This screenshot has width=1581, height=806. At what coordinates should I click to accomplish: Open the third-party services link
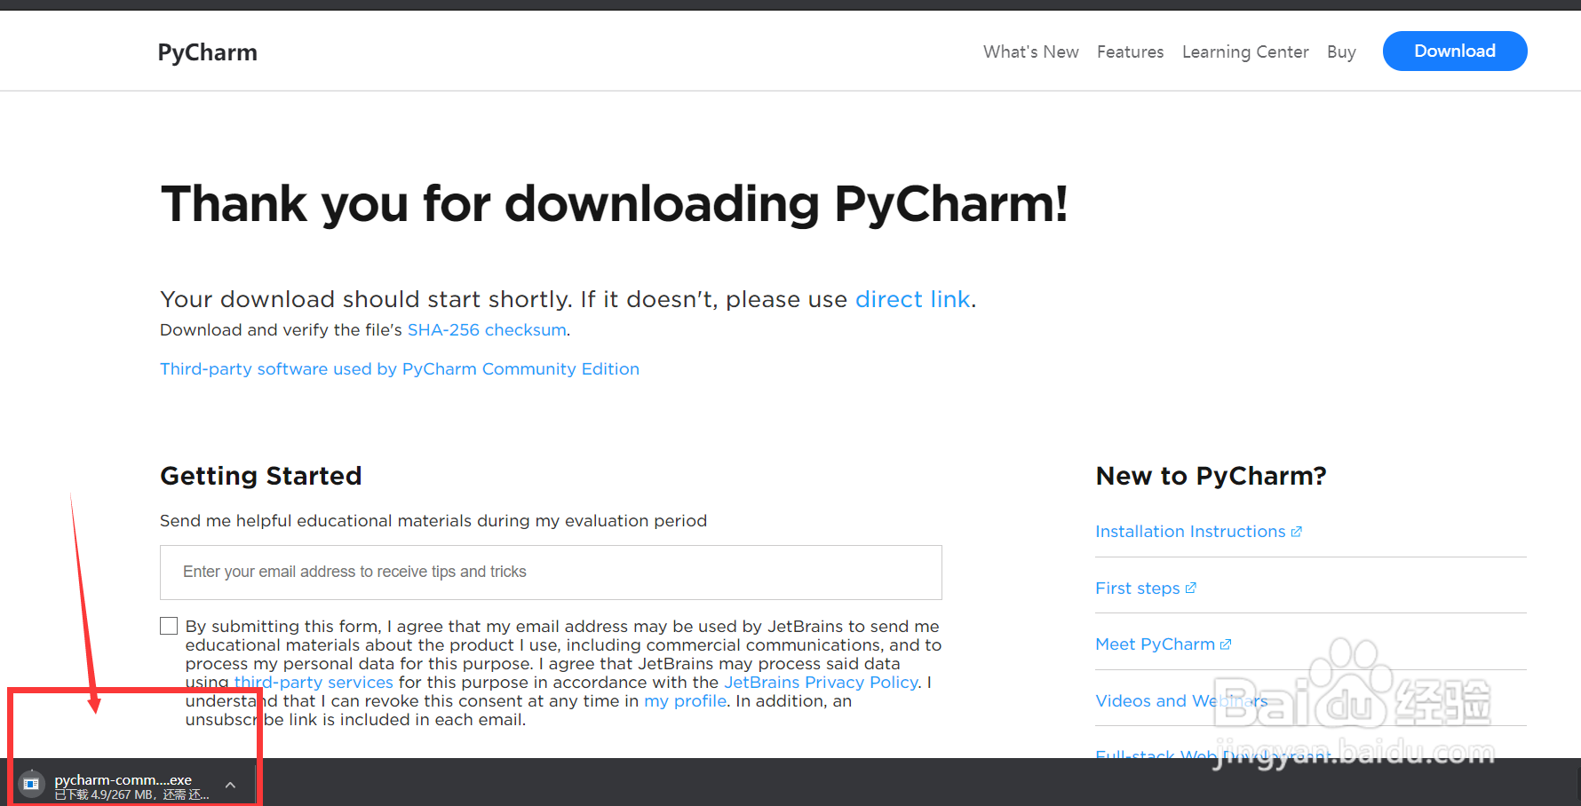pyautogui.click(x=314, y=683)
